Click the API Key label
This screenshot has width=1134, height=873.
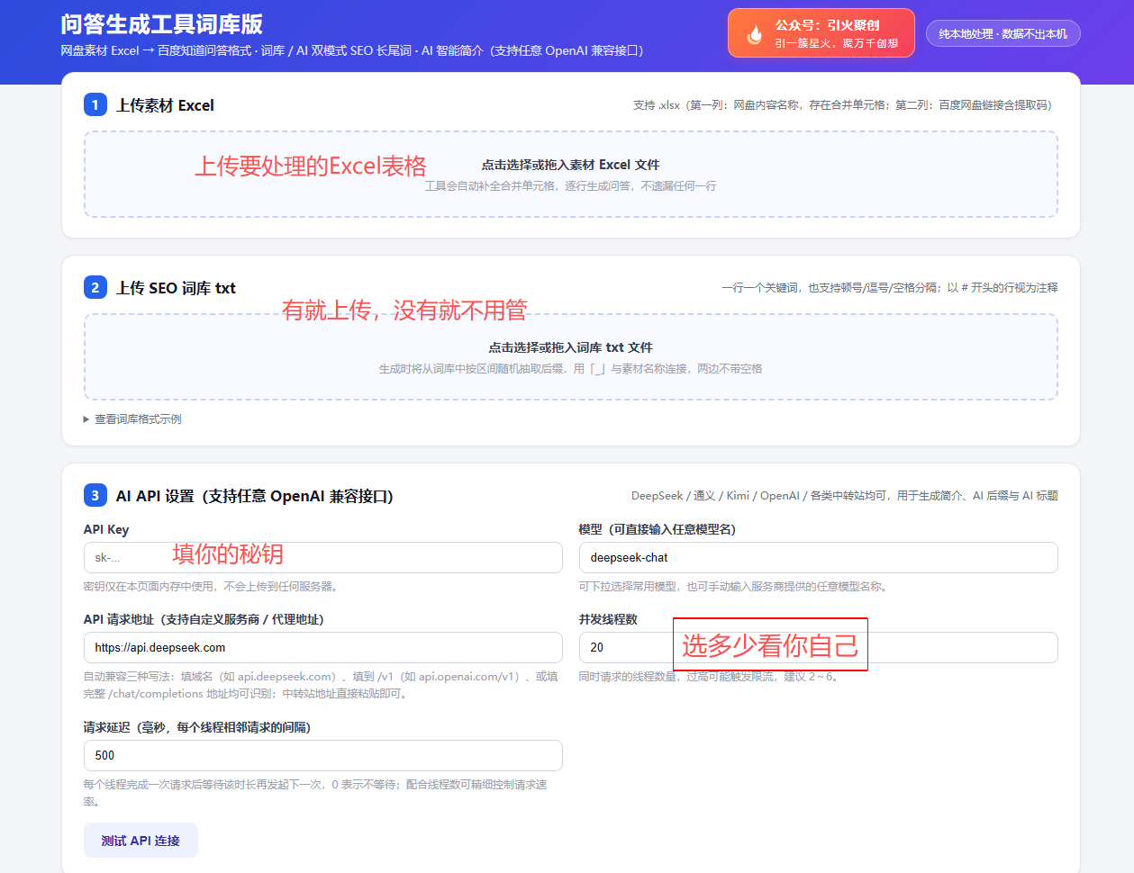click(106, 529)
